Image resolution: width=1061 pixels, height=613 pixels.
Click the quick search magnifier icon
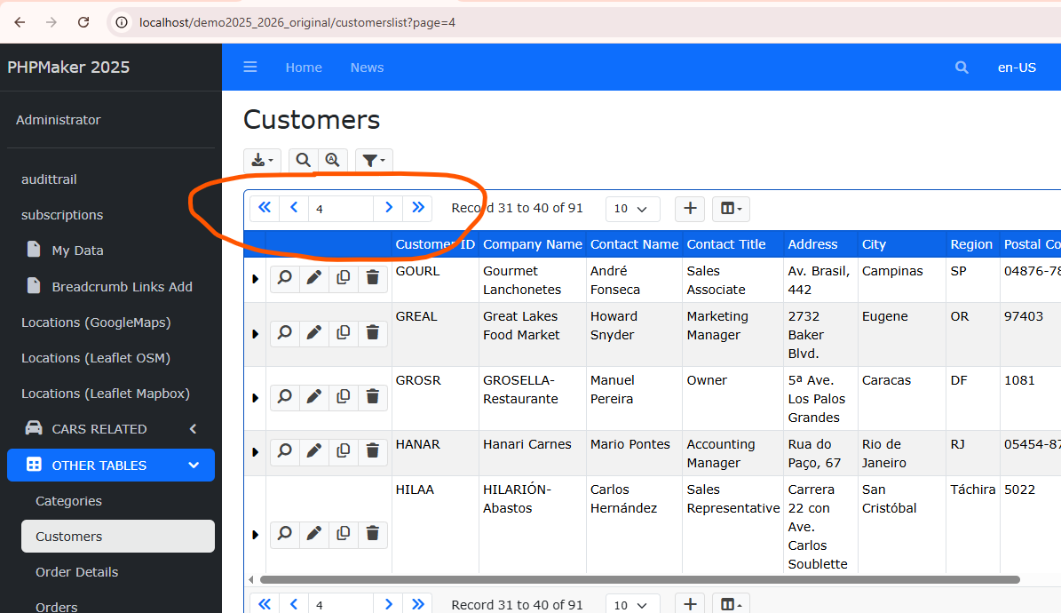click(x=304, y=161)
